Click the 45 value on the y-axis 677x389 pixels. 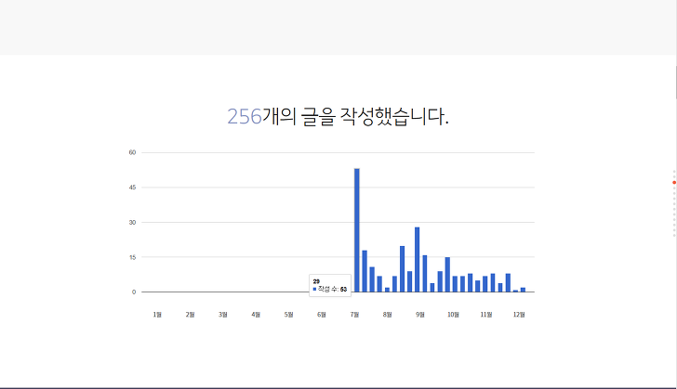pos(132,188)
